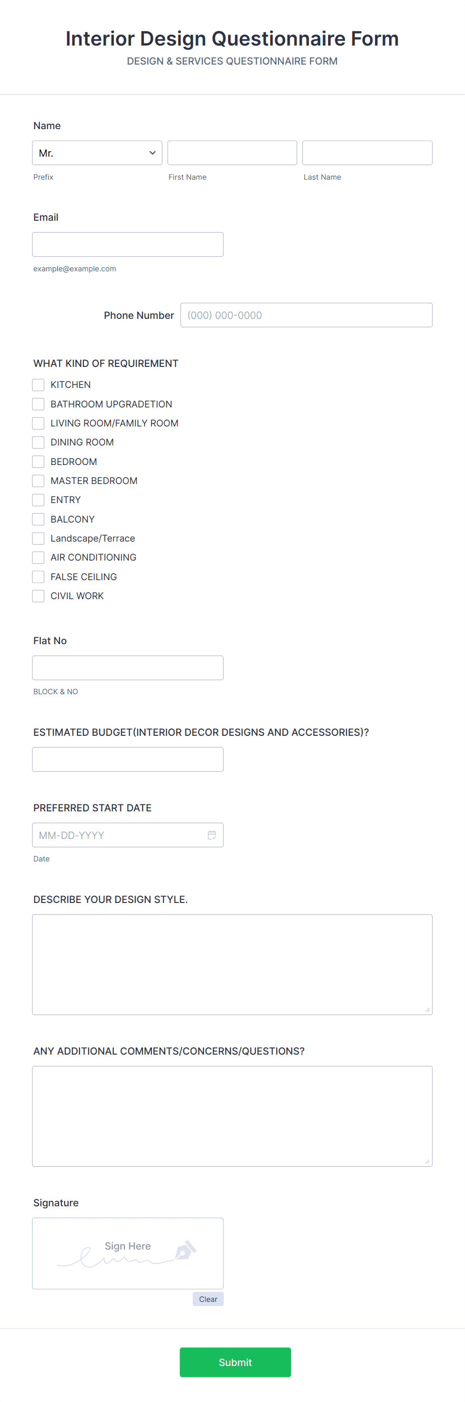Image resolution: width=465 pixels, height=1402 pixels.
Task: Open the calendar date picker icon
Action: [211, 835]
